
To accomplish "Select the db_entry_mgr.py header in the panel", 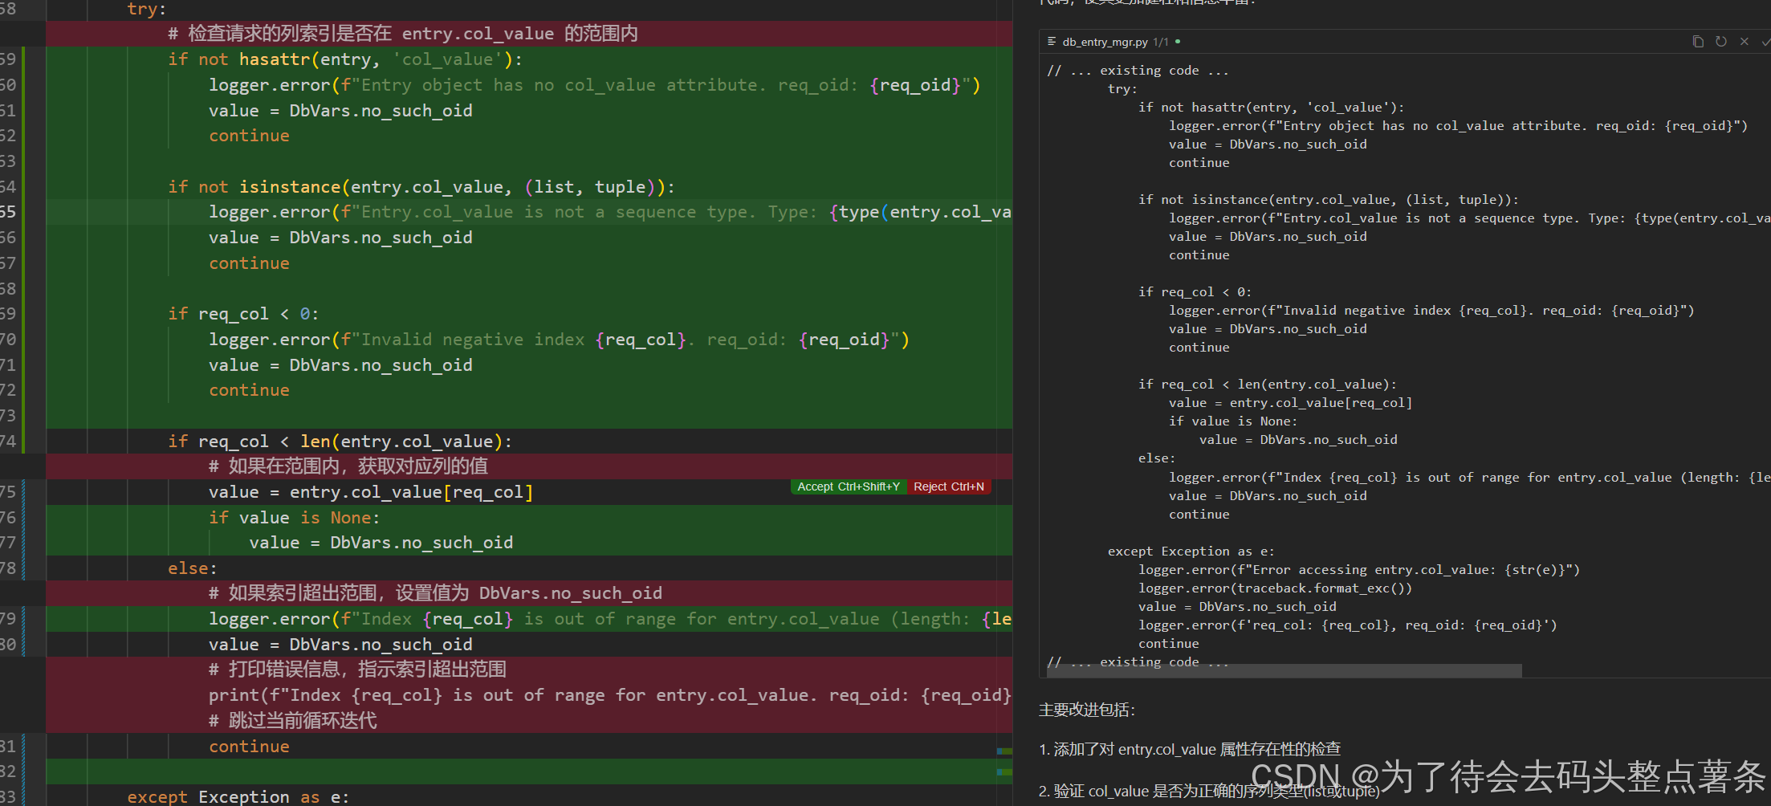I will pos(1106,41).
